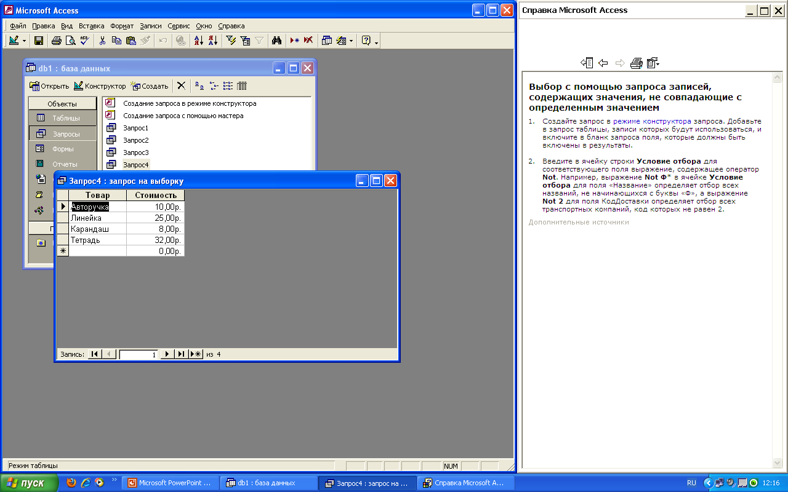788x492 pixels.
Task: Go to last record navigation button
Action: tap(181, 354)
